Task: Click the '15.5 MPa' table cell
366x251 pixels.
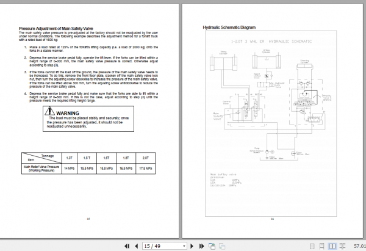Action: click(x=87, y=169)
